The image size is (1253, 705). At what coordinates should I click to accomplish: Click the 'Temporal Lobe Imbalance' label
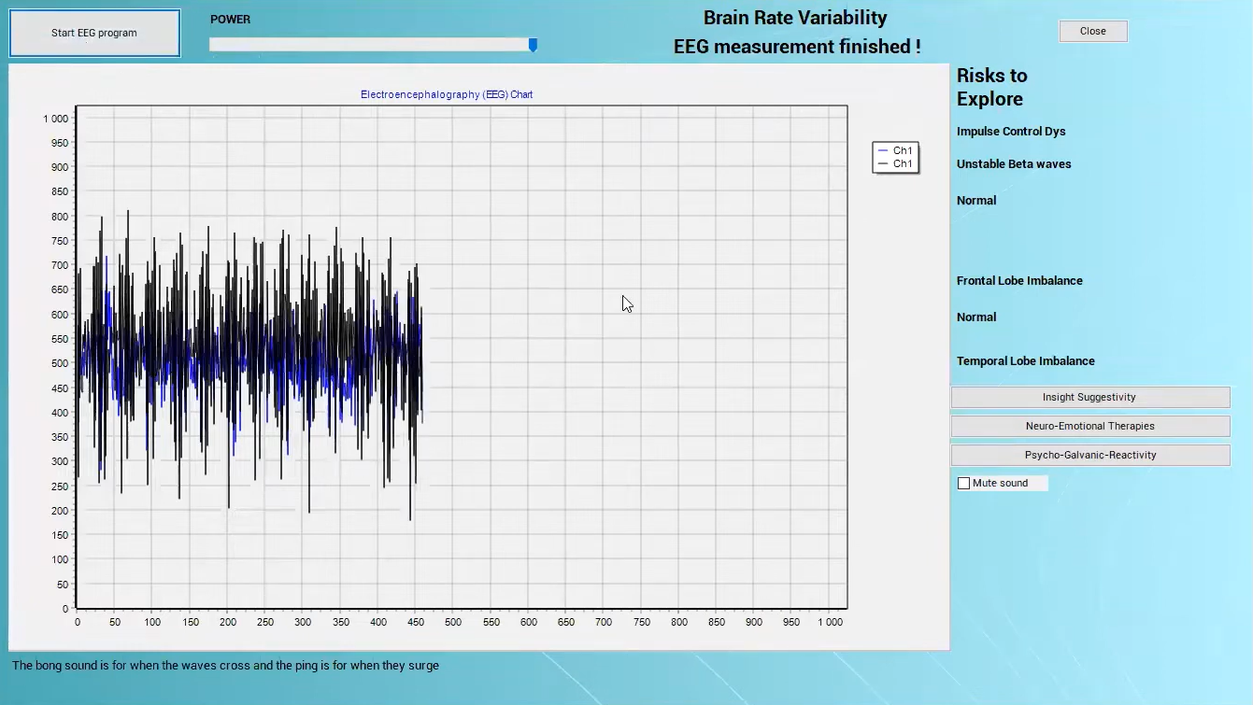(1025, 361)
